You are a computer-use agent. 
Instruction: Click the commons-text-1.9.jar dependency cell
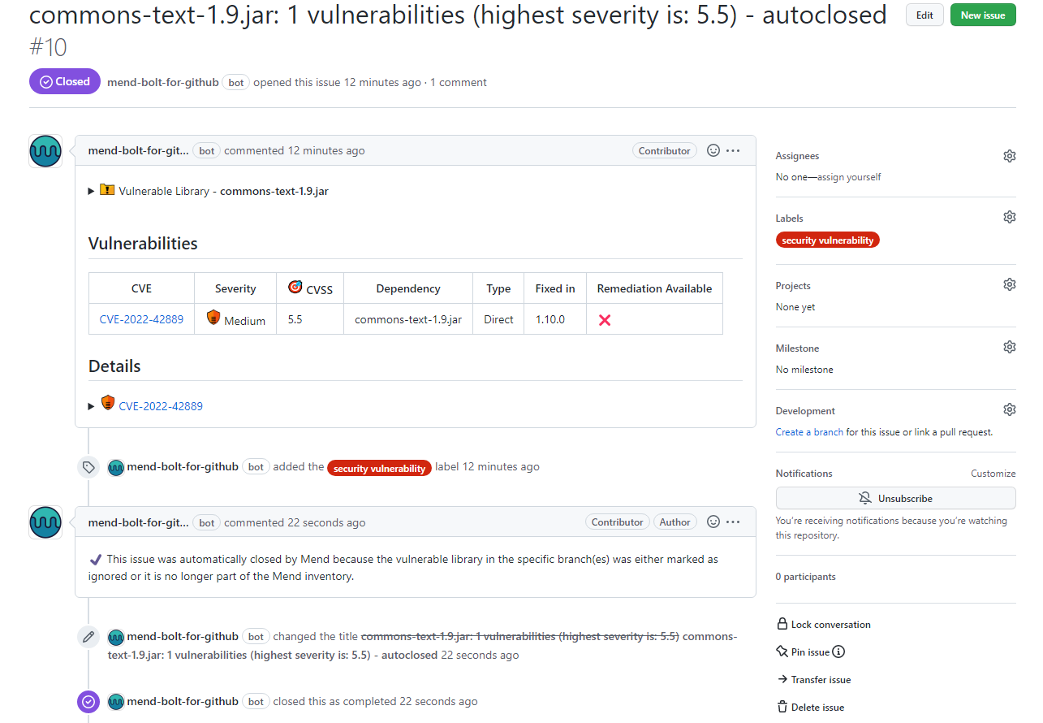(408, 319)
